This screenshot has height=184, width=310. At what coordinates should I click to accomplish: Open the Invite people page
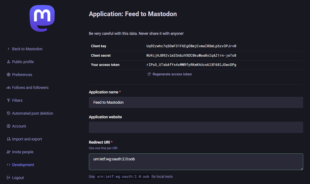[23, 152]
